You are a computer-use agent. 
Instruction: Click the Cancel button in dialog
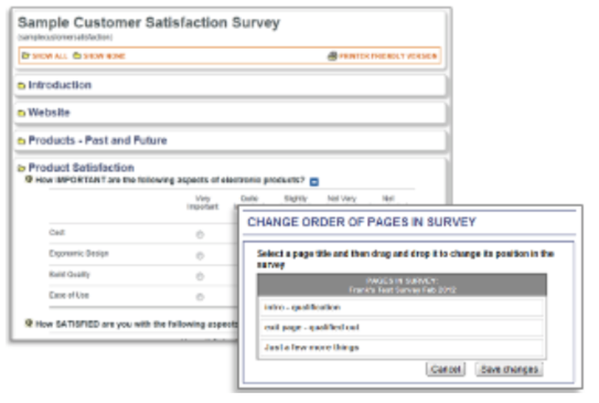coord(446,369)
